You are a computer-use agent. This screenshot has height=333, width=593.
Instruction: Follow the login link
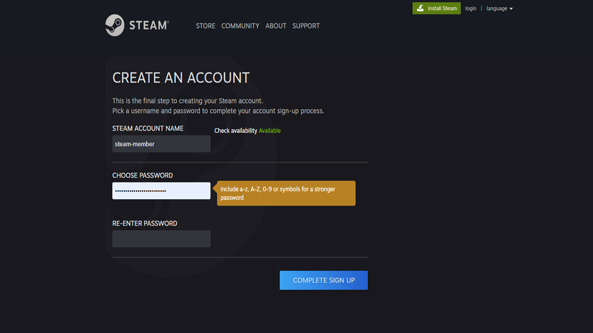pos(471,8)
